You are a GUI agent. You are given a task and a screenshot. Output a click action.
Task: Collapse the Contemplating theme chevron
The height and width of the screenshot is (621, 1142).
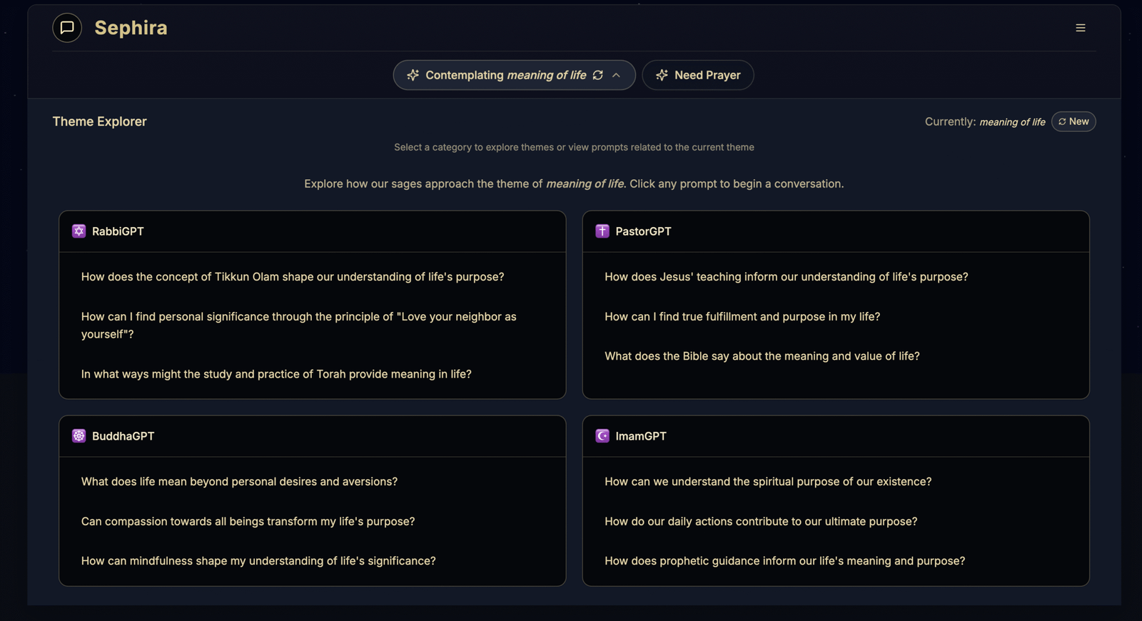pos(617,75)
